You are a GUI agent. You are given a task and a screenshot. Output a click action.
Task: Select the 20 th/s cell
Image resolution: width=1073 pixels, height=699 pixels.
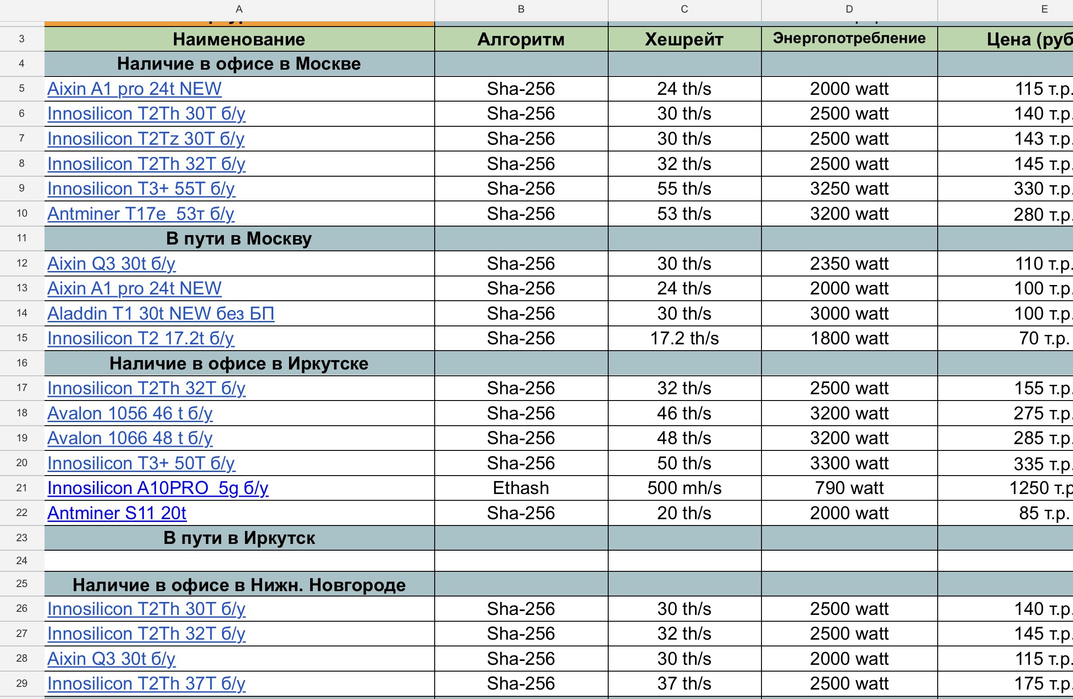click(684, 513)
